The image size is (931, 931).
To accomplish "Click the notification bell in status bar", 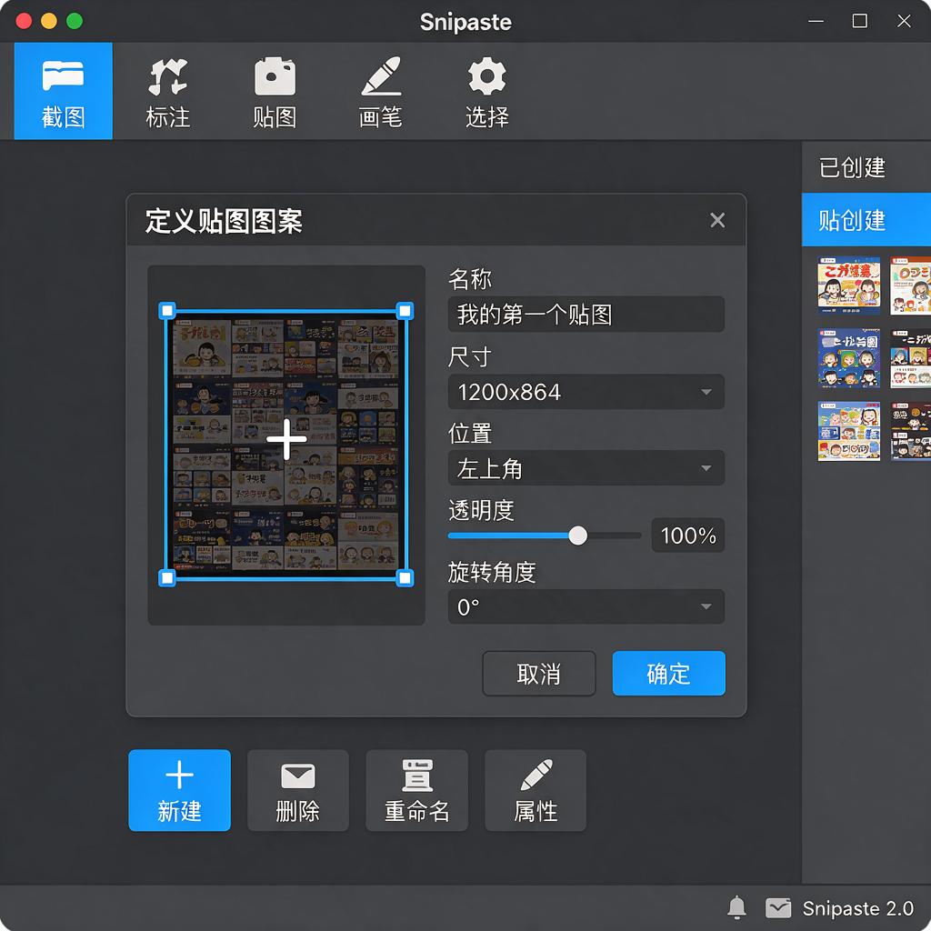I will tap(736, 908).
